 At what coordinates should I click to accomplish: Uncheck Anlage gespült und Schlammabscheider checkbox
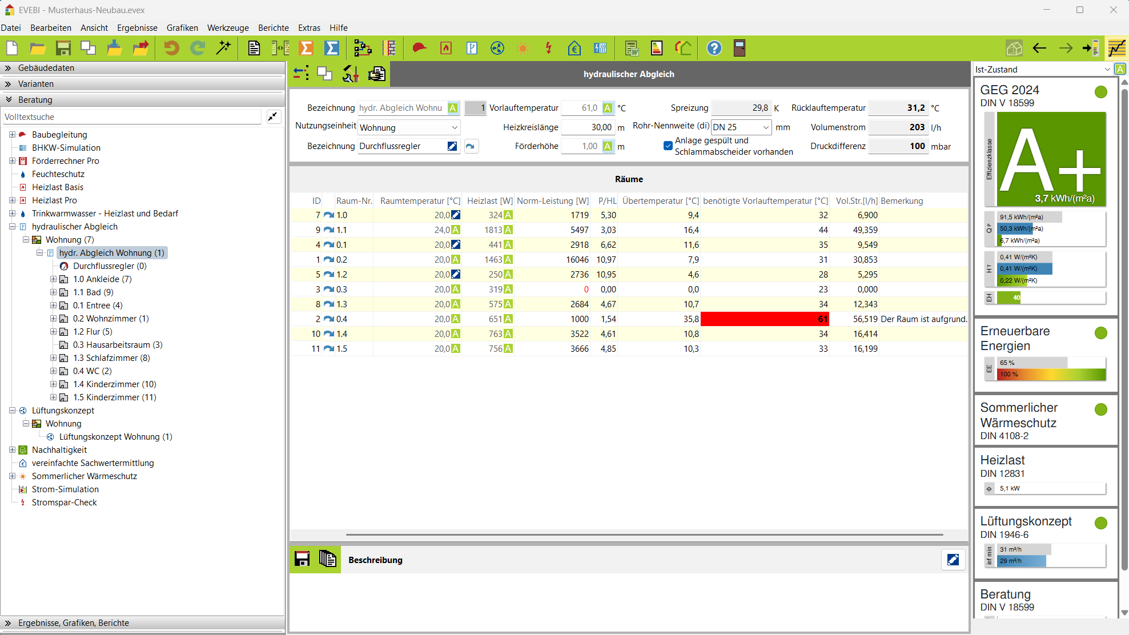coord(668,146)
